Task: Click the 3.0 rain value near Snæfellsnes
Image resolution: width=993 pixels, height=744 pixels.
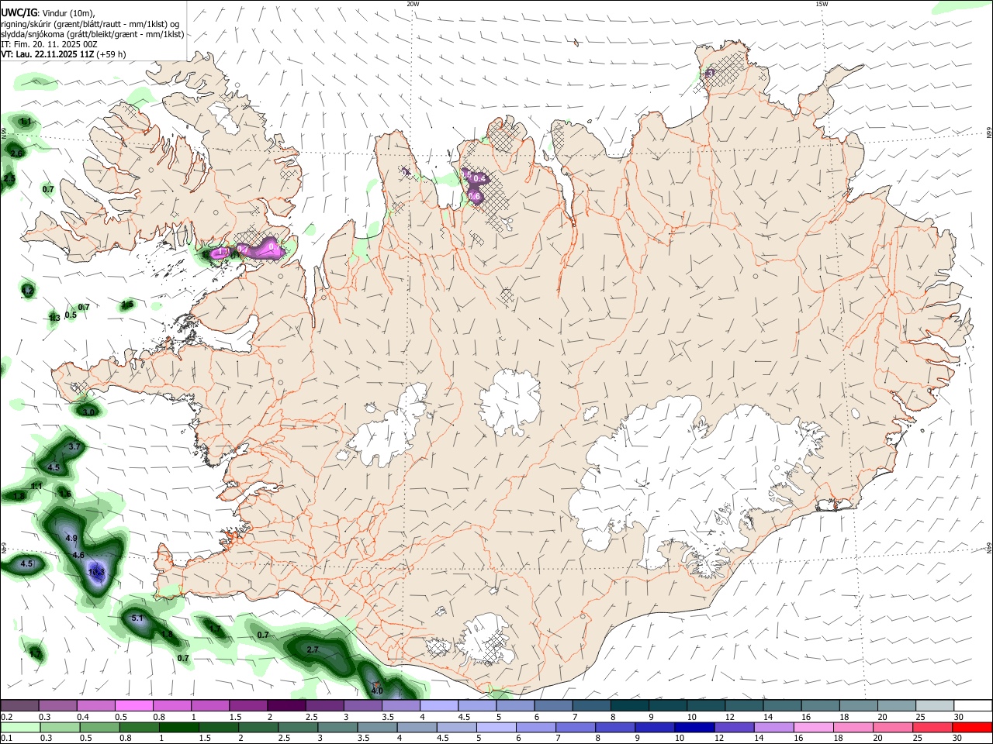Action: coord(88,412)
